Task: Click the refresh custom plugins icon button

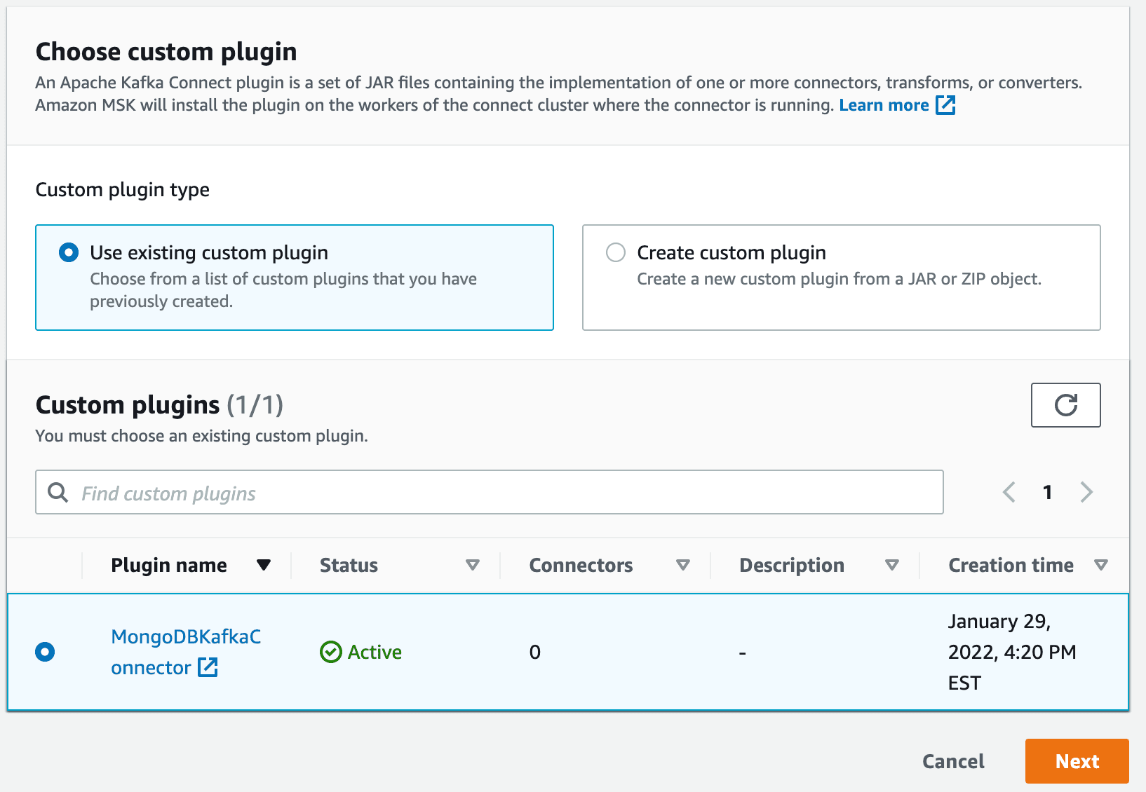Action: tap(1065, 405)
